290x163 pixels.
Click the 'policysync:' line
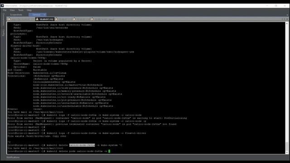click(x=19, y=34)
